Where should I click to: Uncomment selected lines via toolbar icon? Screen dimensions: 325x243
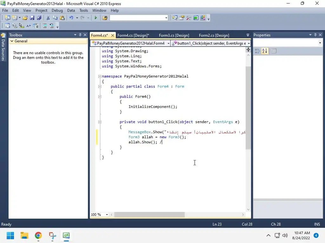pos(52,26)
